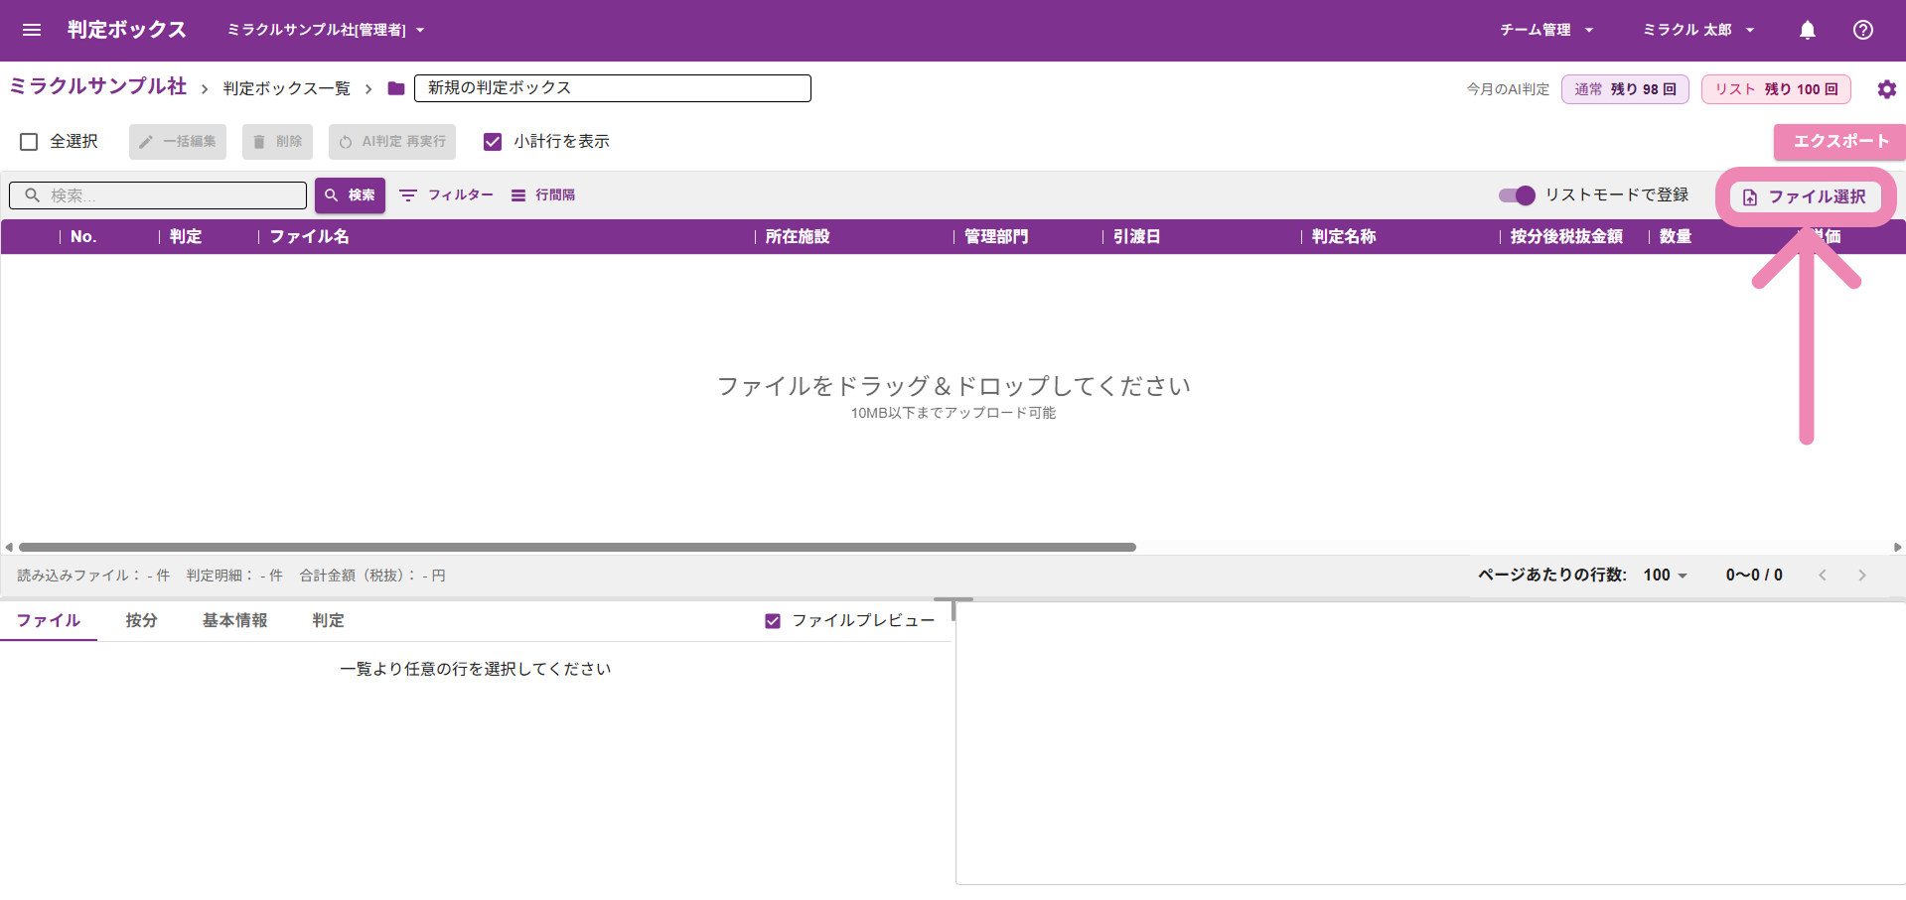Expand the ミラクルサンプル社[管理者] company dropdown
Viewport: 1906px width, 900px height.
[327, 30]
